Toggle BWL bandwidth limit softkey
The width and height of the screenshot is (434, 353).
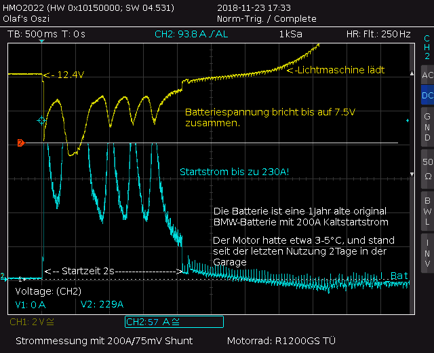pos(428,211)
